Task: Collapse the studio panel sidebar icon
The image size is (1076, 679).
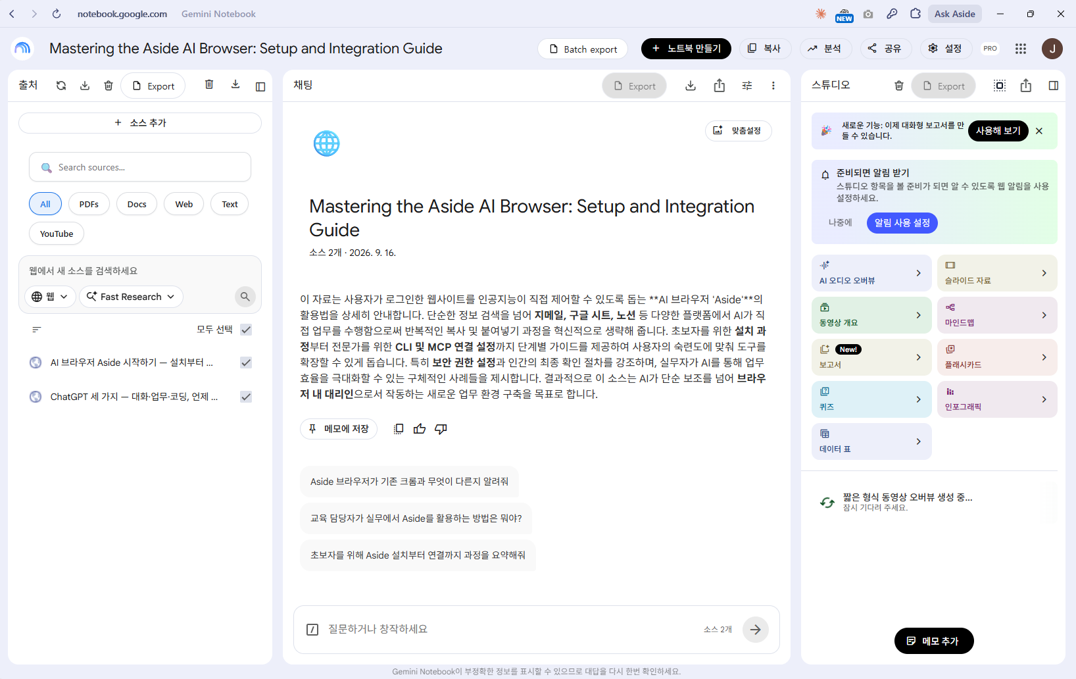Action: point(1054,86)
